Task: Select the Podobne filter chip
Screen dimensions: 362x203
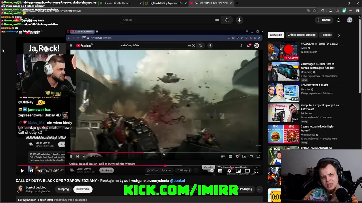Action: [x=327, y=35]
